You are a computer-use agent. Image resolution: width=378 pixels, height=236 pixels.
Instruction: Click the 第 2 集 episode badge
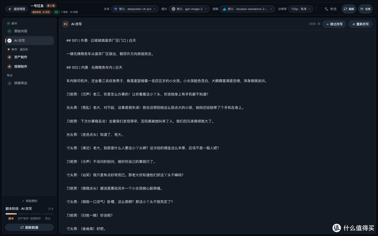tap(51, 6)
